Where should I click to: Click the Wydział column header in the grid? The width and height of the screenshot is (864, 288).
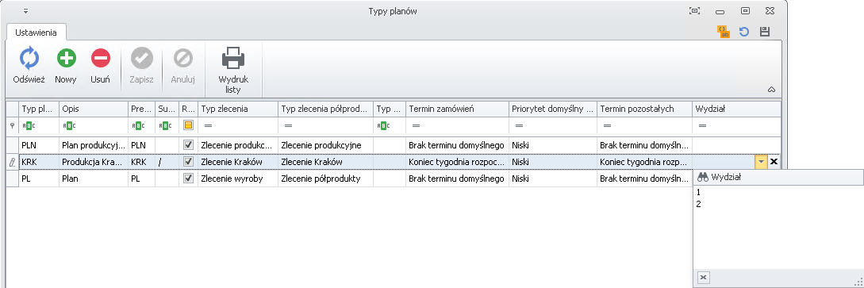(x=737, y=109)
